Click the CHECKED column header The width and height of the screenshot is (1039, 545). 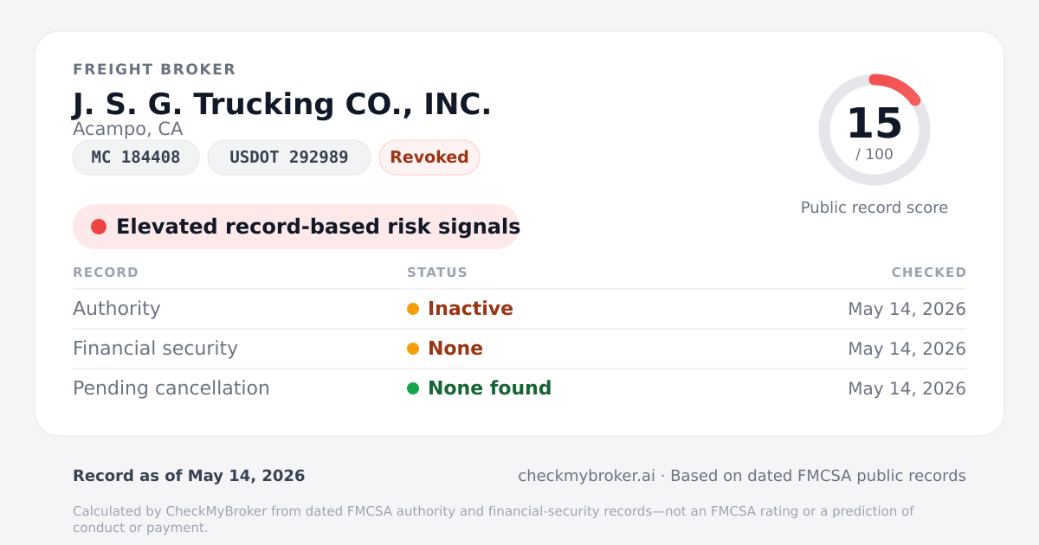(x=929, y=272)
